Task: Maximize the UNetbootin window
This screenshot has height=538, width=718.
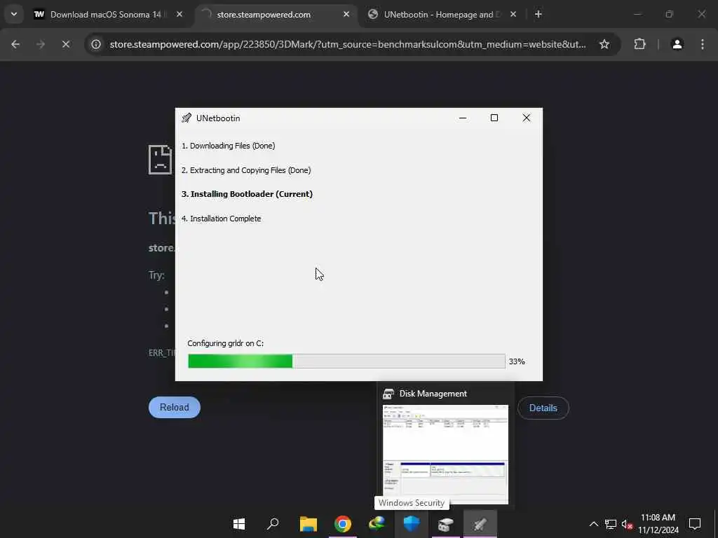Action: [x=494, y=118]
